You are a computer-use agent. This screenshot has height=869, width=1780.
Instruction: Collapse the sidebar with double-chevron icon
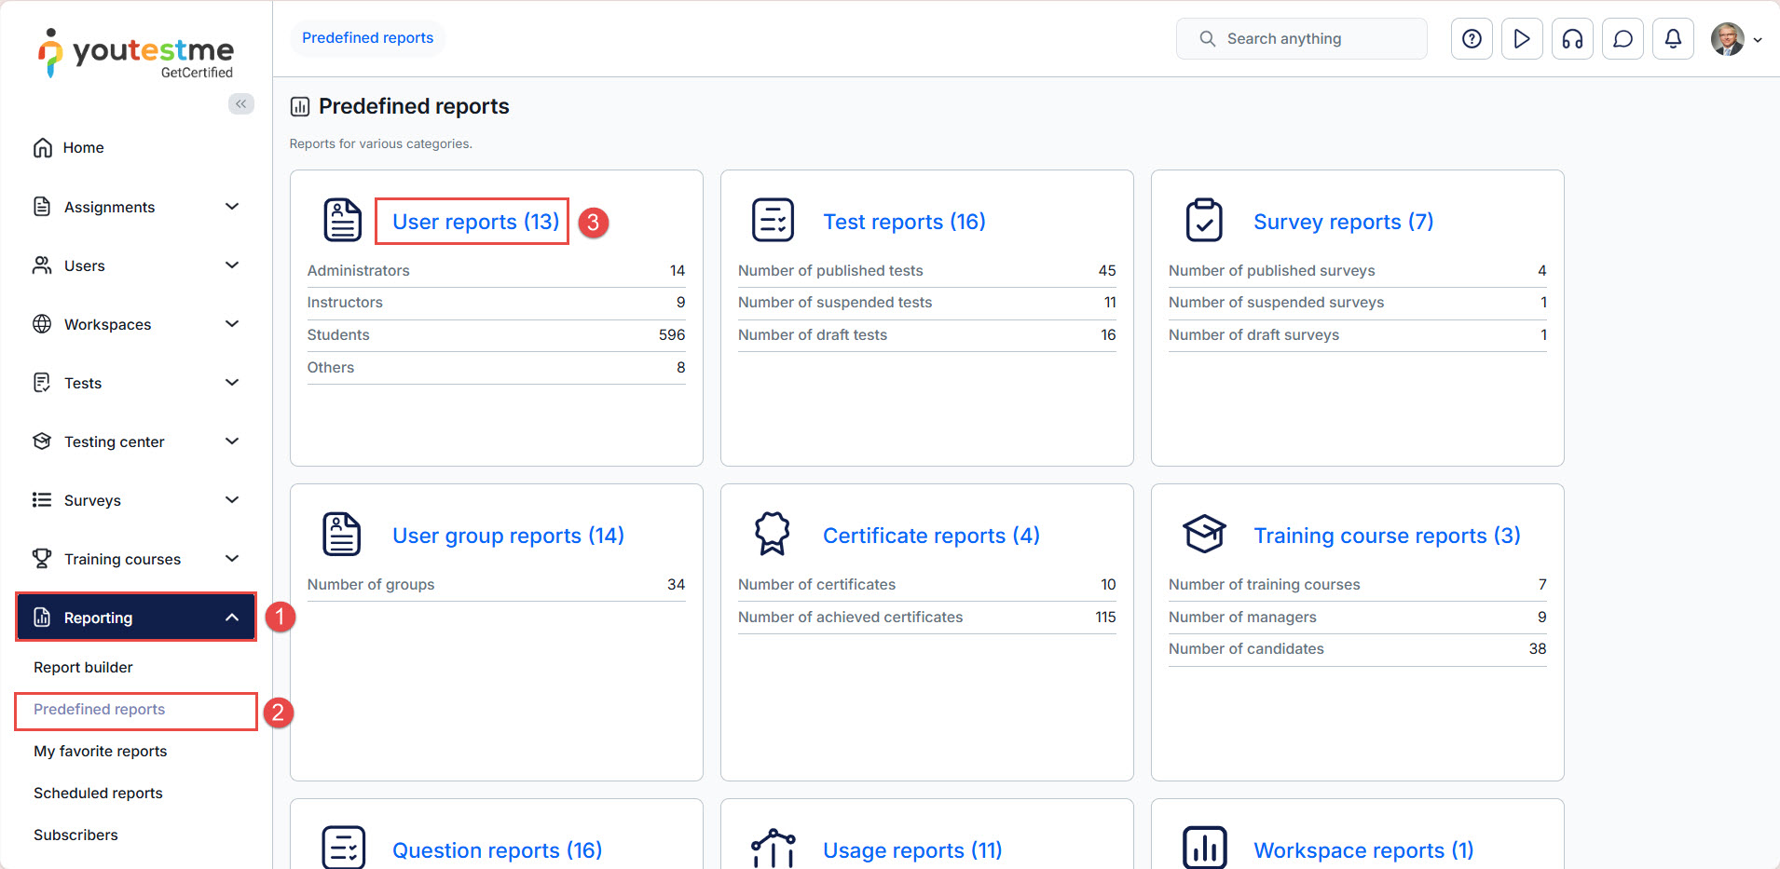pyautogui.click(x=240, y=103)
